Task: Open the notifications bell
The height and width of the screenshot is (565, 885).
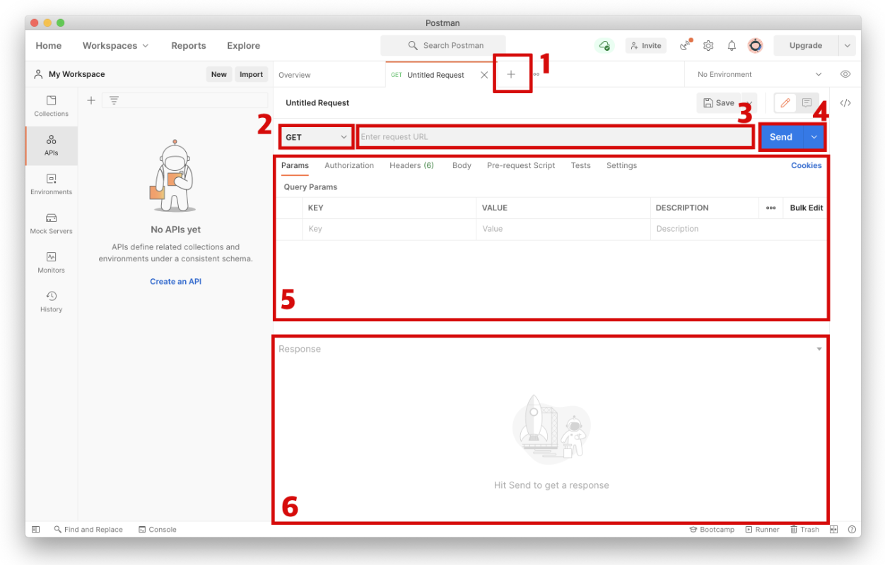Action: click(x=732, y=45)
